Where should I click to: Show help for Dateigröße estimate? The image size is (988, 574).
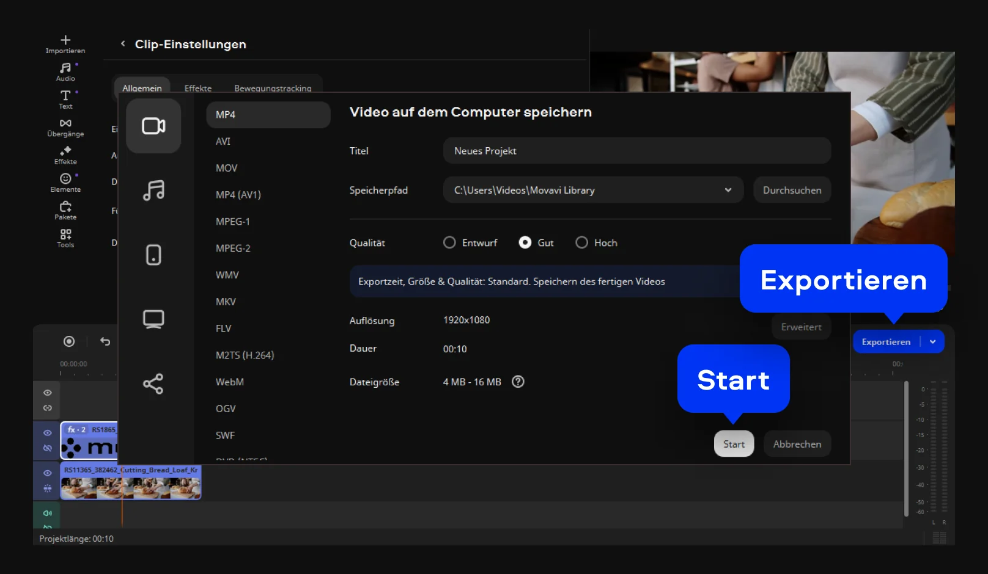(x=518, y=382)
